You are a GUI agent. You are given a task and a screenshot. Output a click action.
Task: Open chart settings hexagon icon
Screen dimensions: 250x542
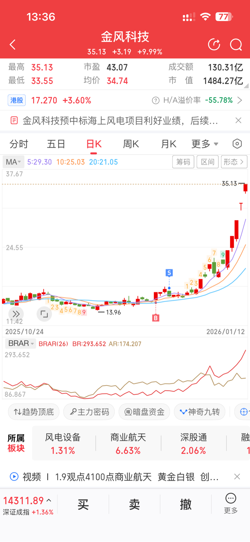[237, 144]
